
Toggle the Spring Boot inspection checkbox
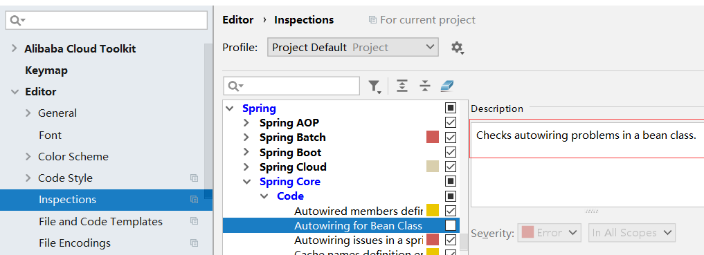pos(451,152)
